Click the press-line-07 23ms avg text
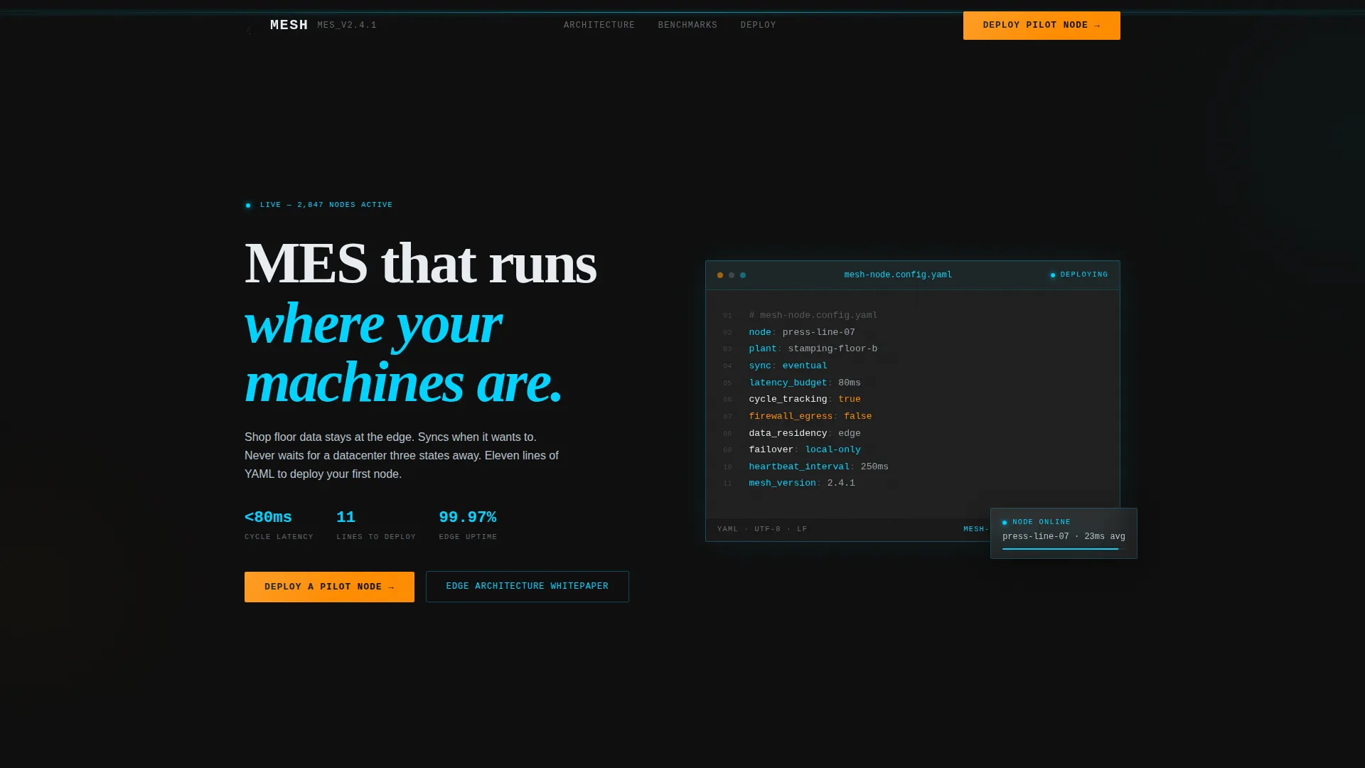 (x=1064, y=537)
